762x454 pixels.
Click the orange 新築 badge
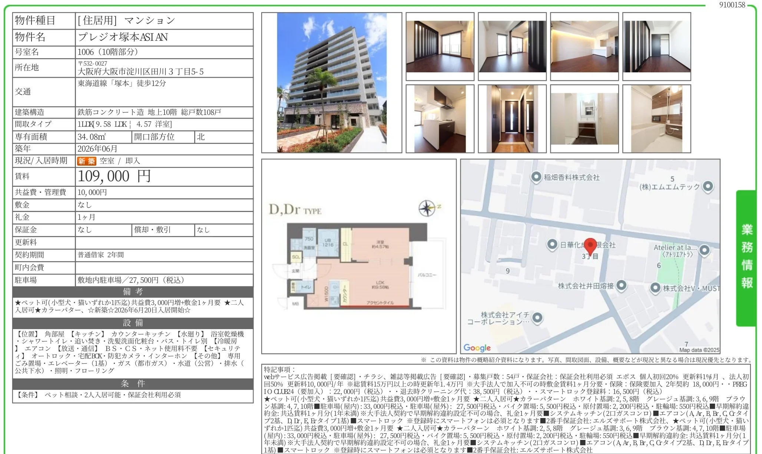tap(87, 161)
